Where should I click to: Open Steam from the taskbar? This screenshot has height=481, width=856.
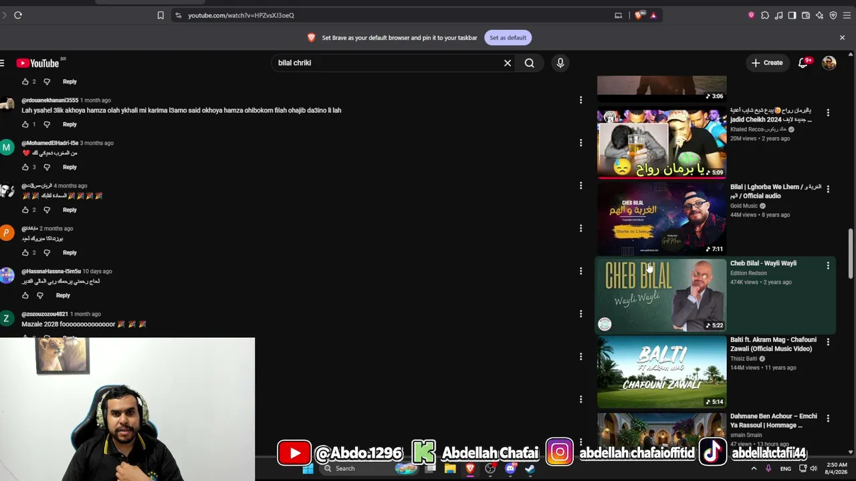click(x=530, y=469)
